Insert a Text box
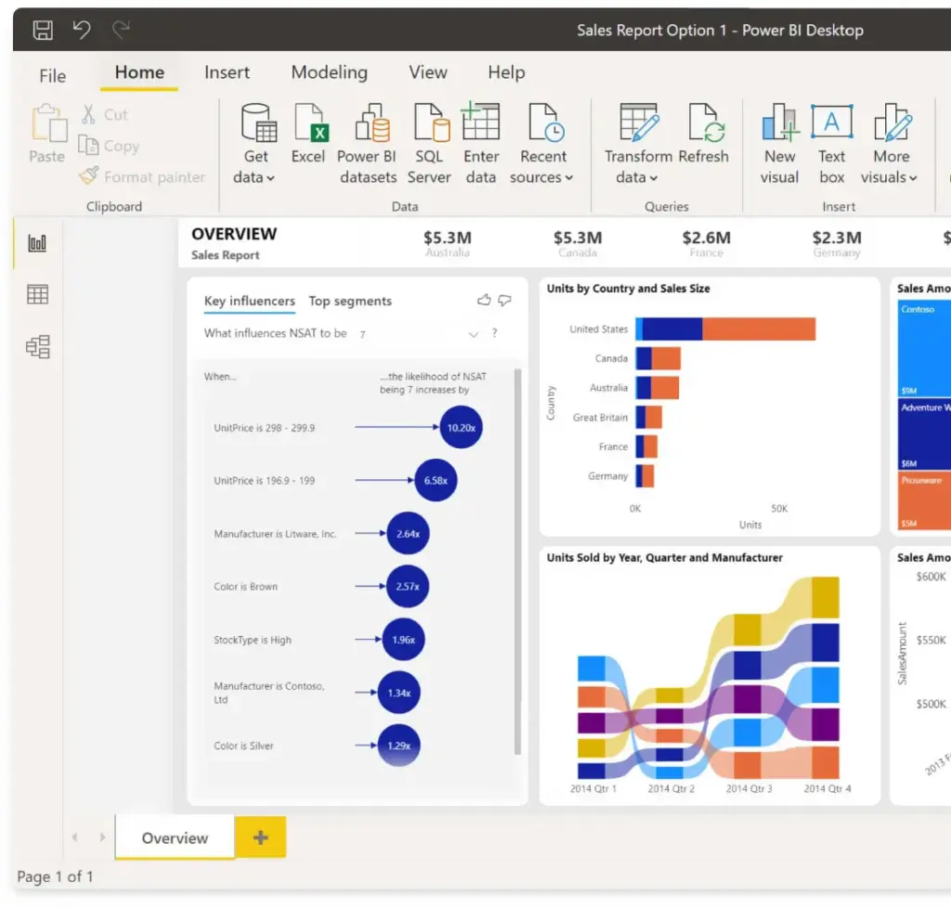Screen dimensions: 951x907 [831, 144]
